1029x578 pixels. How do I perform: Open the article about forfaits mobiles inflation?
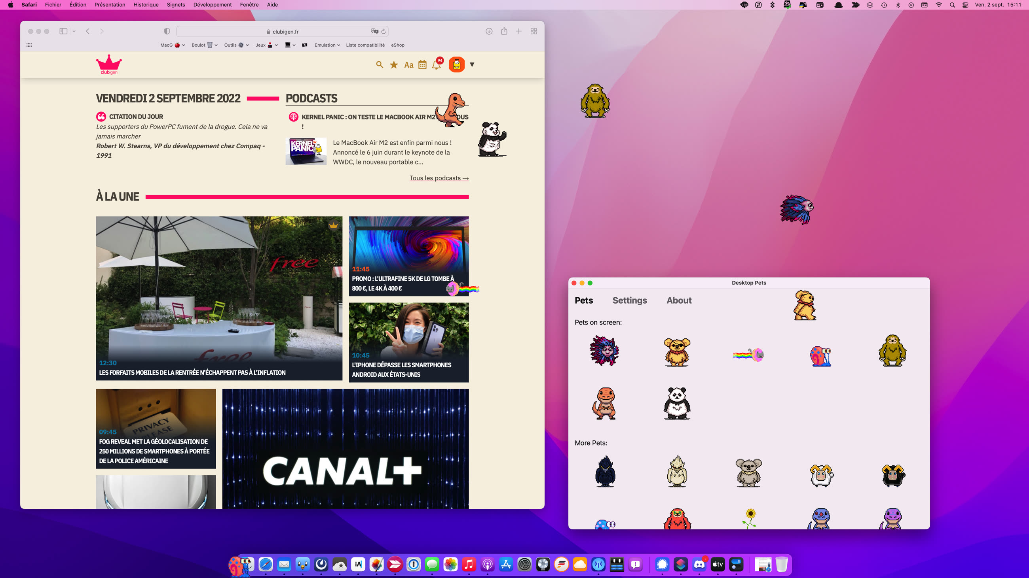tap(192, 372)
